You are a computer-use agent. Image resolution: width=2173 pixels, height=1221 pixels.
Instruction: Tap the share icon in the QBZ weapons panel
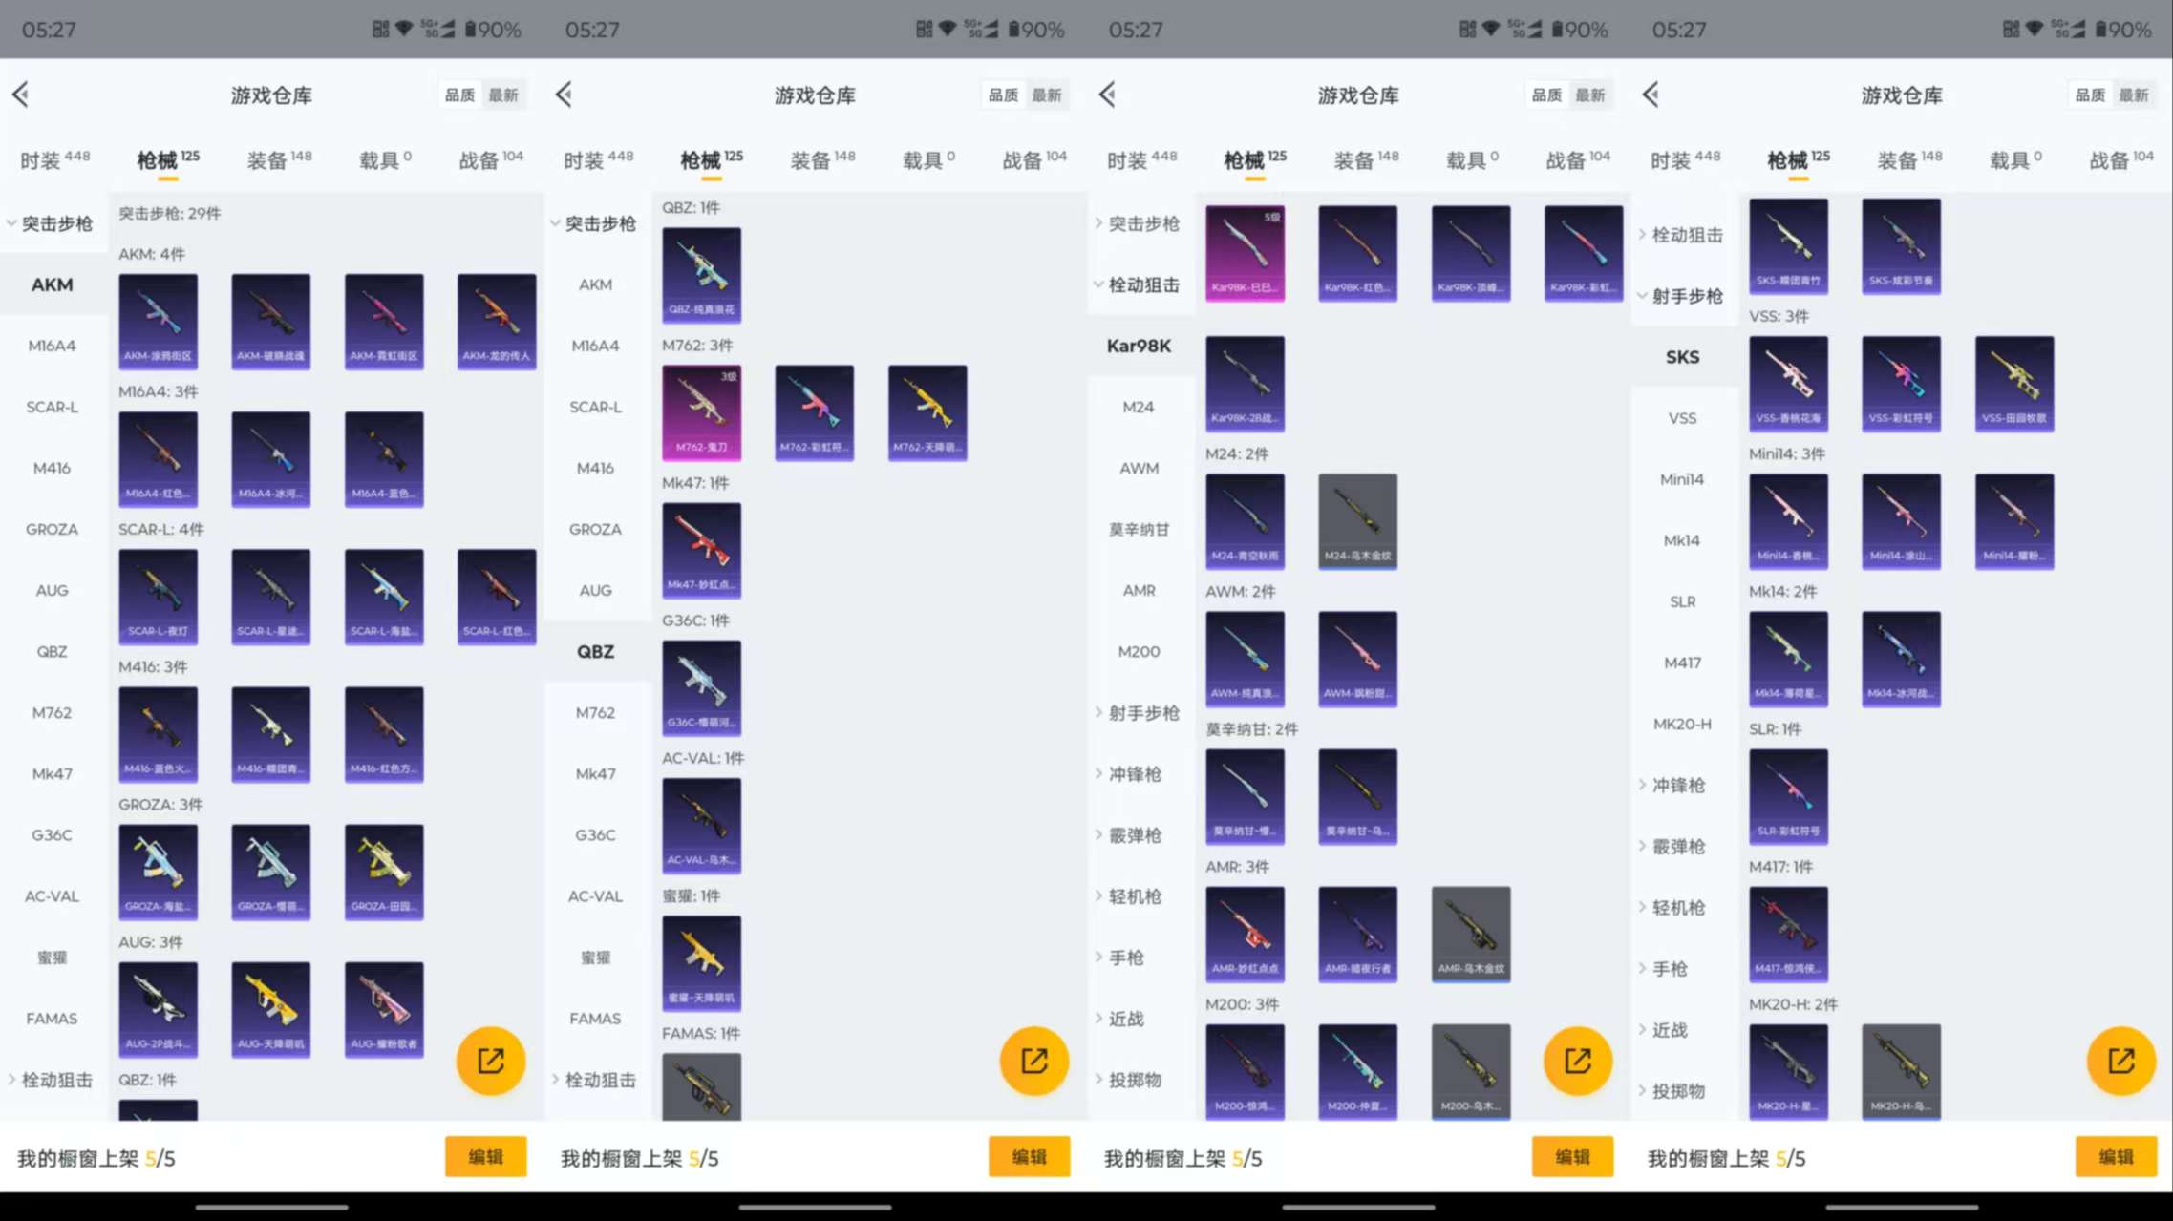tap(1033, 1060)
